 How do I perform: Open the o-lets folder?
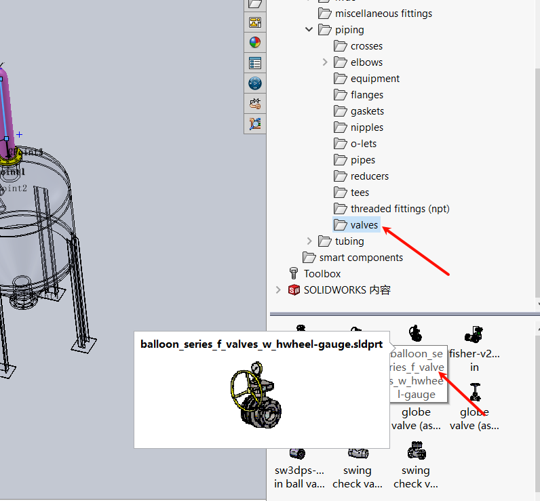point(355,144)
